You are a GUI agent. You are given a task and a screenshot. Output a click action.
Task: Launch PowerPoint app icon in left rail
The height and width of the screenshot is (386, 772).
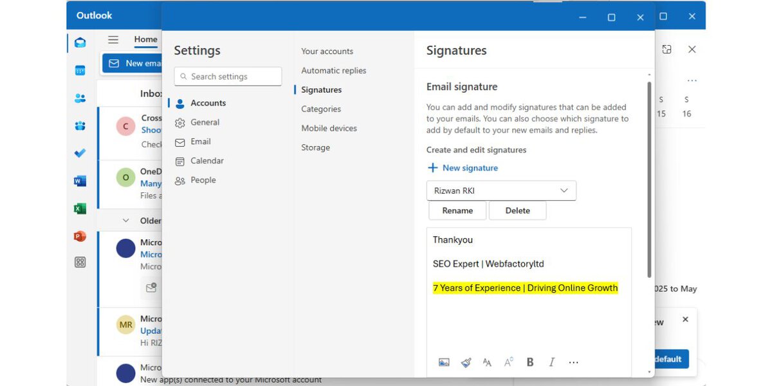click(x=80, y=236)
